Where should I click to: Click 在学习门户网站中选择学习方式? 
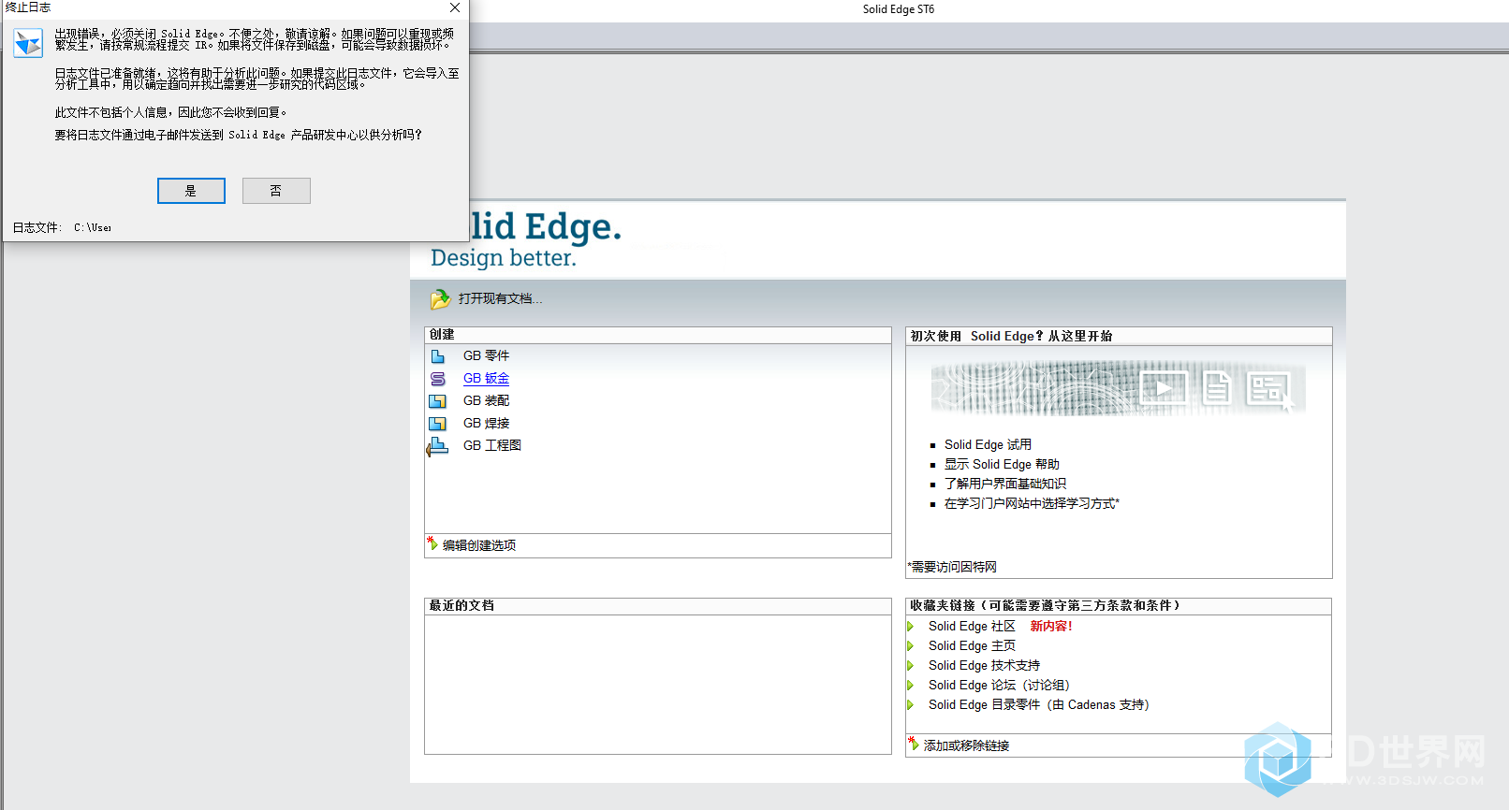point(1032,503)
